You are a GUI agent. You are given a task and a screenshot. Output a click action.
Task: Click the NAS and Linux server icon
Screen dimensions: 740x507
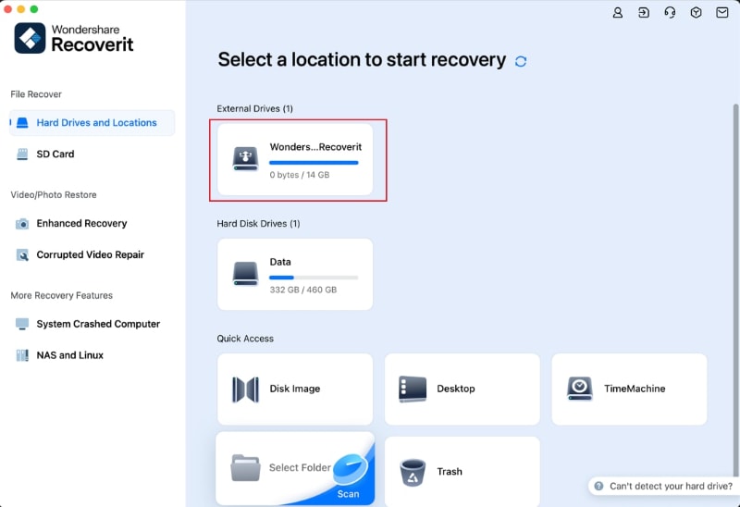click(22, 355)
